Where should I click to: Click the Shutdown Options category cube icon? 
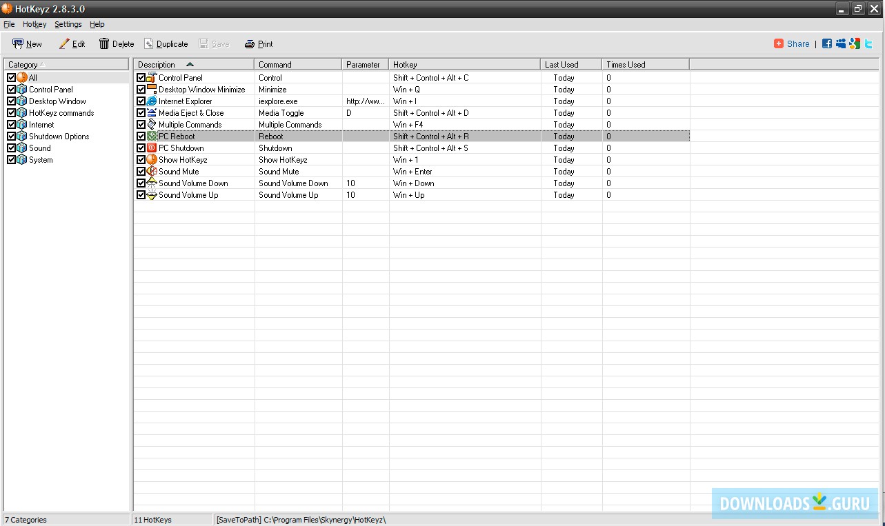point(22,136)
